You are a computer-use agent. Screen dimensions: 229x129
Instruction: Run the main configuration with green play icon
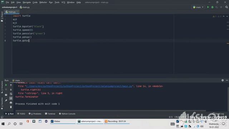208,7
